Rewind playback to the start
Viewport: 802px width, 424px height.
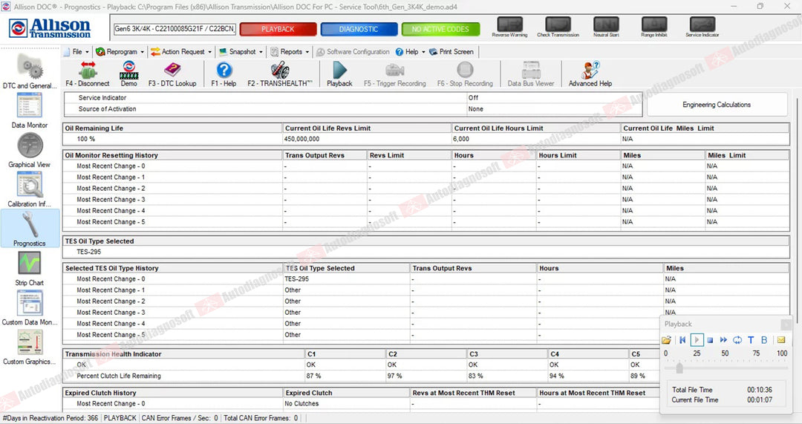tap(682, 339)
